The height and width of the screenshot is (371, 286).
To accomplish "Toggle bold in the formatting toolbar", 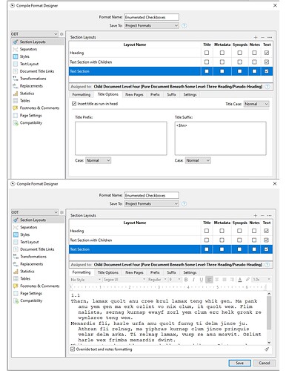I will click(x=186, y=280).
